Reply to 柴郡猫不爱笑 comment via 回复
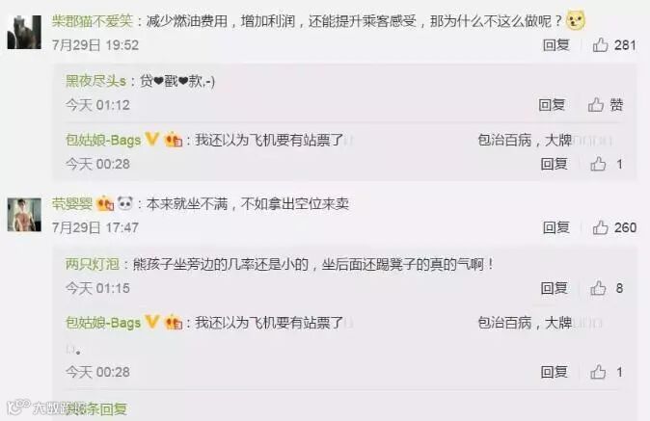Viewport: 650px width, 421px height. 556,44
